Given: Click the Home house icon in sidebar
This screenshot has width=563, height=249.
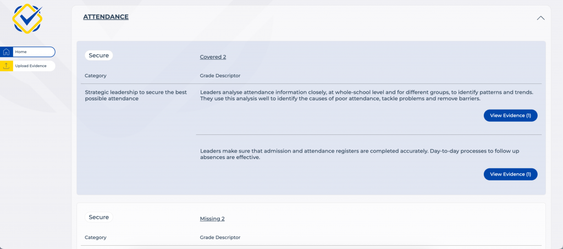Looking at the screenshot, I should (7, 52).
